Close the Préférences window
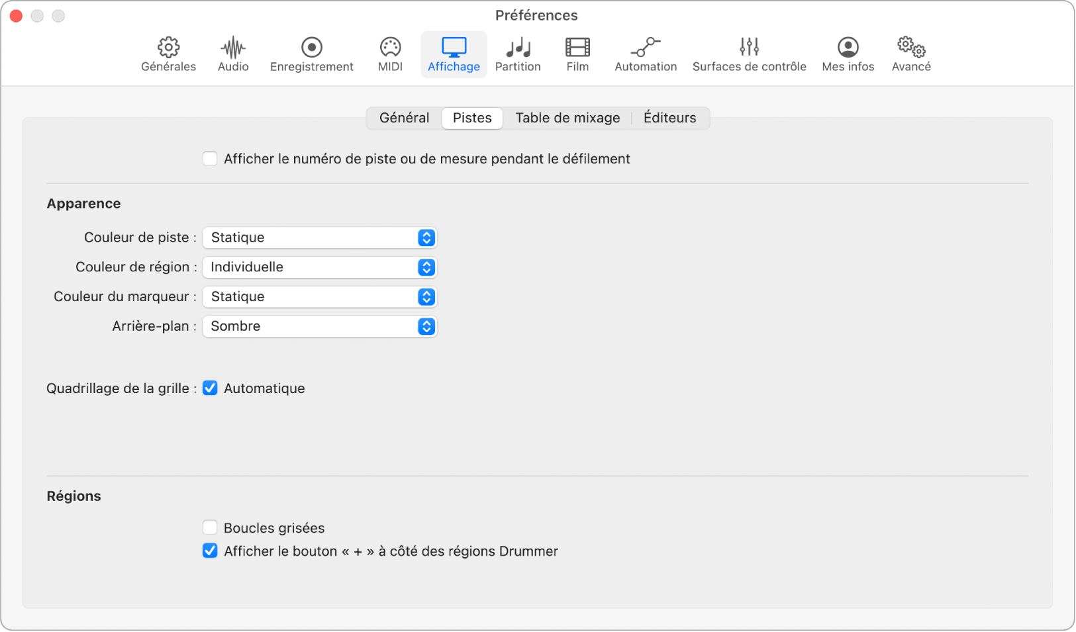This screenshot has height=632, width=1076. pyautogui.click(x=17, y=16)
